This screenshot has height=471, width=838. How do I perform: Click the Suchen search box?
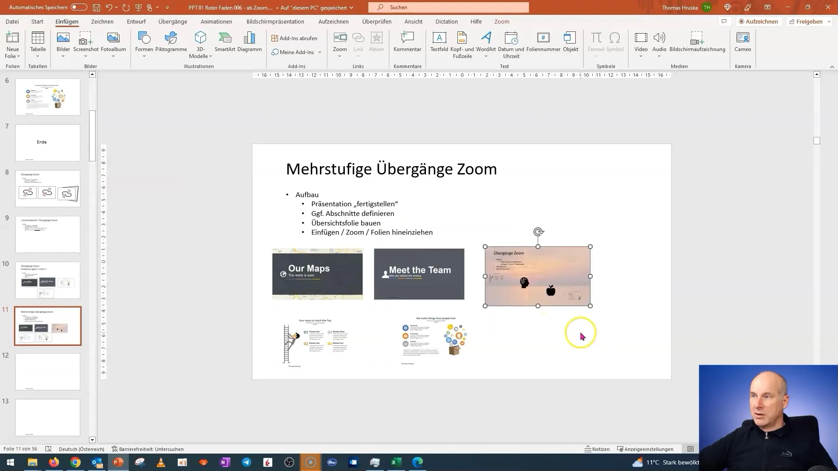click(x=448, y=7)
